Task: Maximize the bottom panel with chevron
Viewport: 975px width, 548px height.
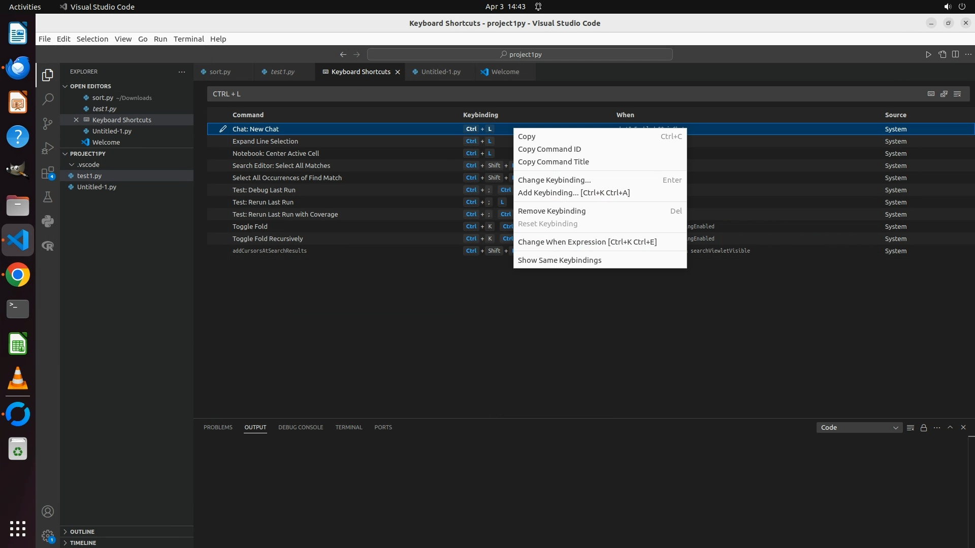Action: click(x=950, y=427)
